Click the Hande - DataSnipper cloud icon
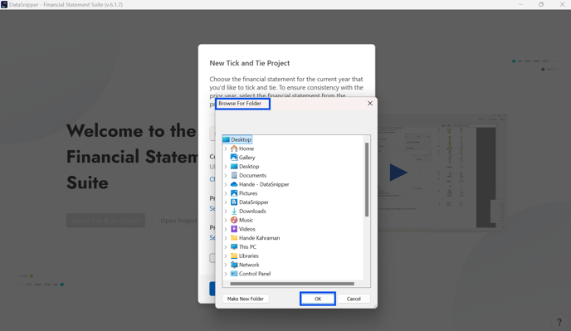This screenshot has width=571, height=331. [x=234, y=184]
